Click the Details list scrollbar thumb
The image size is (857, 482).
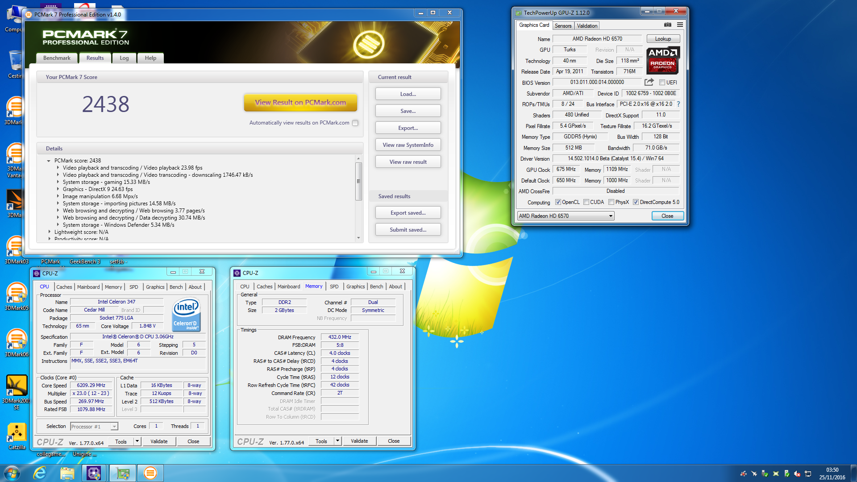[x=358, y=181]
